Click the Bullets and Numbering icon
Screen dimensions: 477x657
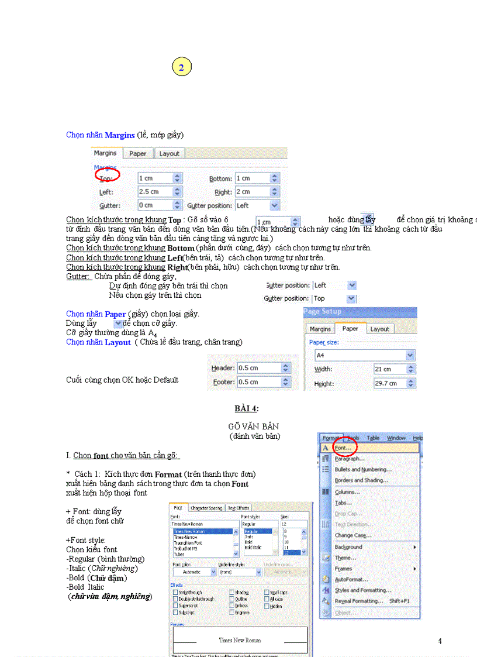[x=325, y=469]
